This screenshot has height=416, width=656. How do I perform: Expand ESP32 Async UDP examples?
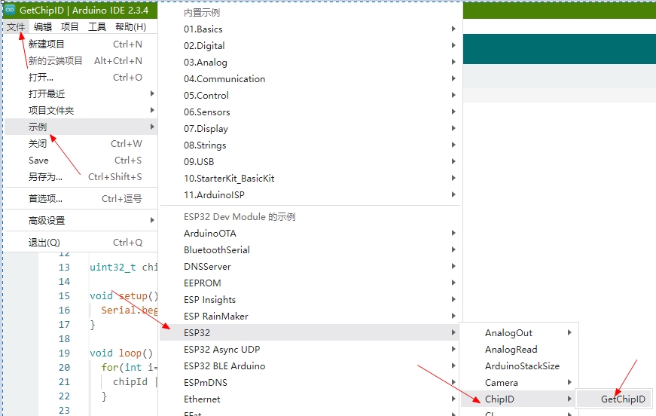tap(310, 350)
